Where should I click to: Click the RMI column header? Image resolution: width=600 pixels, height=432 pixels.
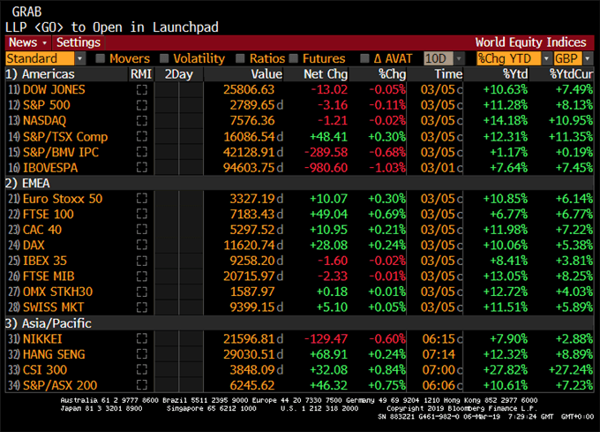(141, 74)
